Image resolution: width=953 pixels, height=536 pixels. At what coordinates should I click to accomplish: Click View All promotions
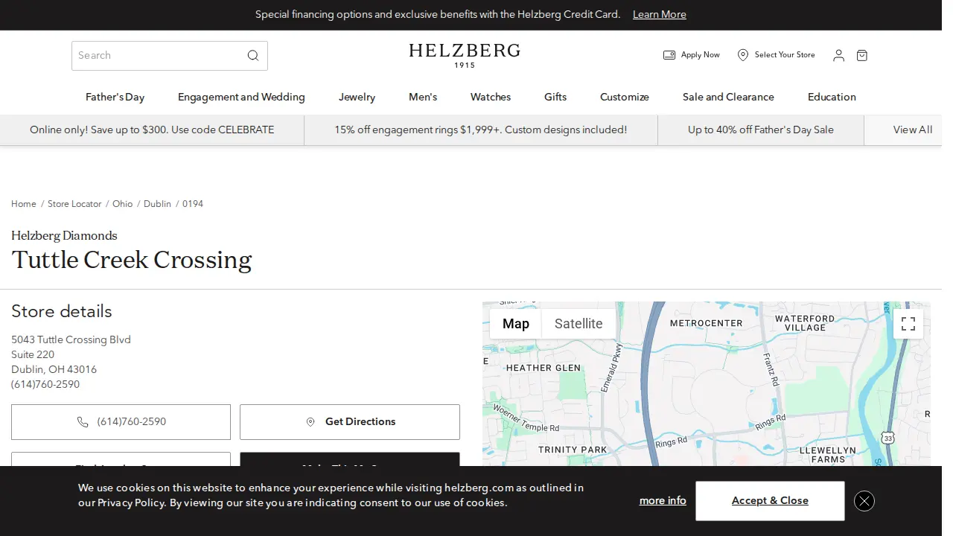click(x=913, y=130)
